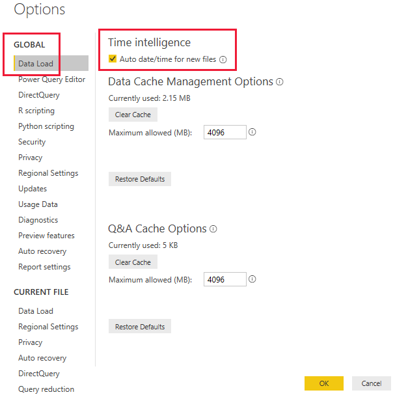The width and height of the screenshot is (395, 399).
Task: Edit Data Cache maximum allowed field
Action: click(225, 132)
